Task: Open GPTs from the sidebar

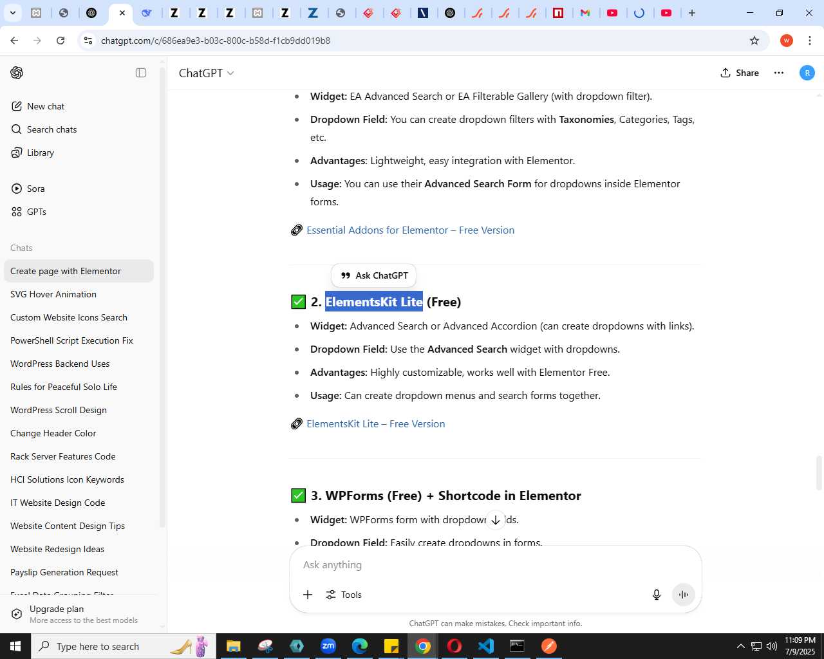Action: click(79, 212)
